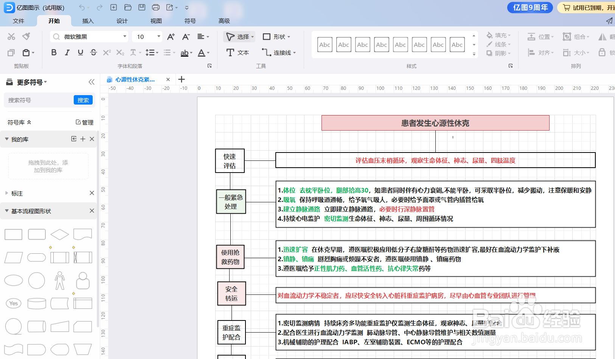Viewport: 615px width, 359px height.
Task: Click the 搜索 search button
Action: [x=83, y=100]
